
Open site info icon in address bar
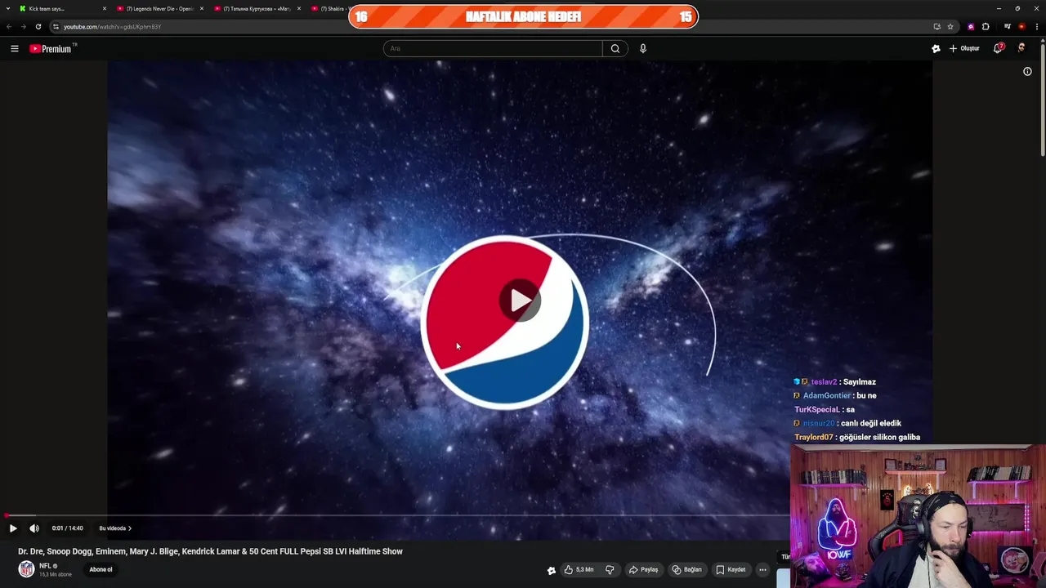56,26
